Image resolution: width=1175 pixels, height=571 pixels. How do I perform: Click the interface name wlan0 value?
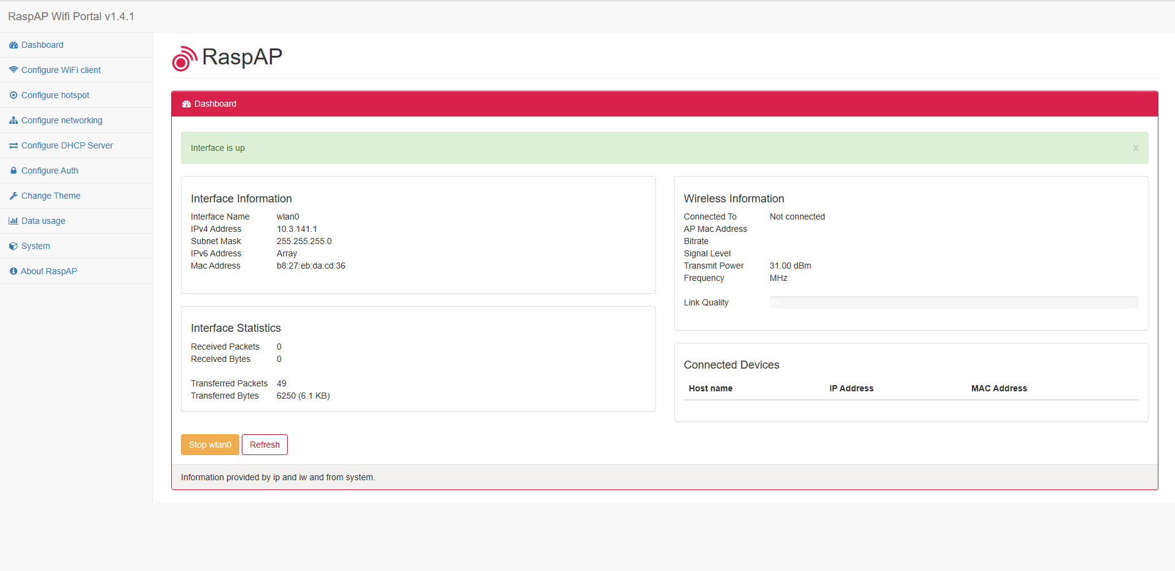(x=288, y=217)
